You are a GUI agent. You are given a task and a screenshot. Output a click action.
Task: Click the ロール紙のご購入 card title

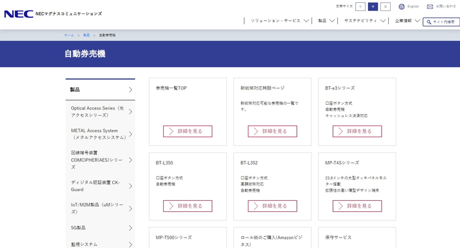click(271, 241)
